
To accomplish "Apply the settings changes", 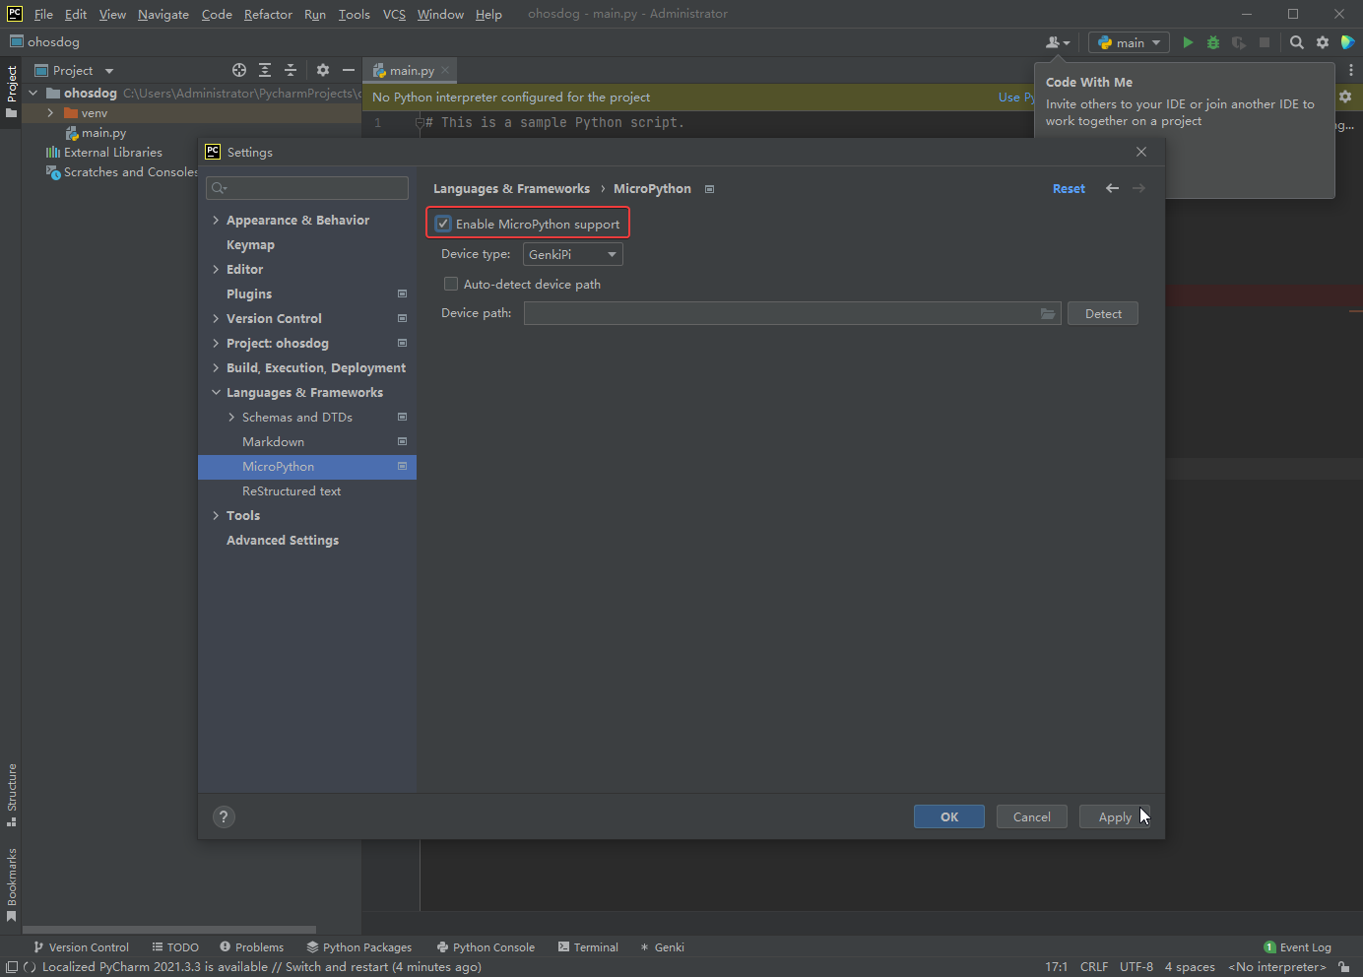I will pos(1115,816).
